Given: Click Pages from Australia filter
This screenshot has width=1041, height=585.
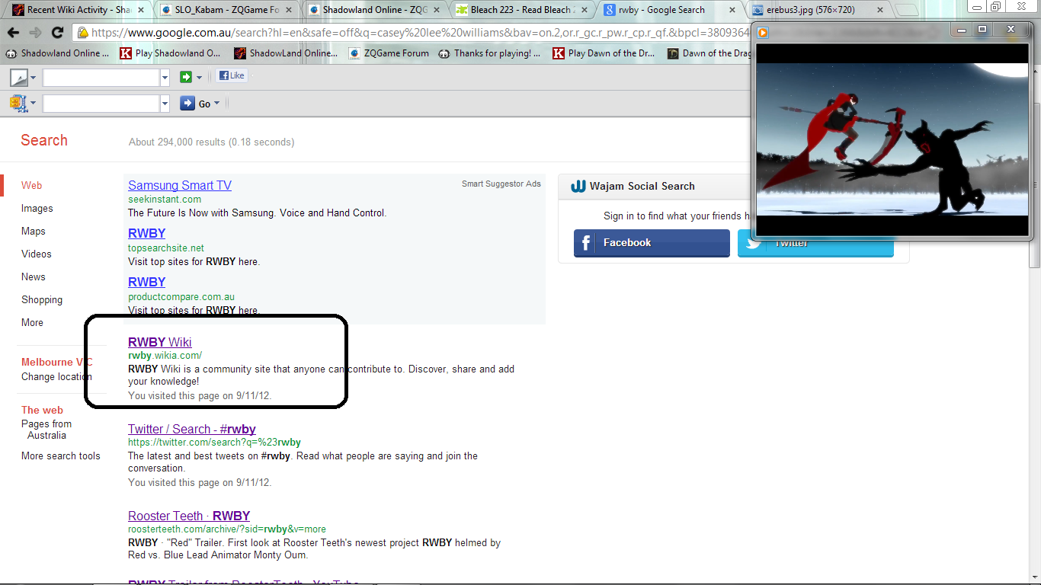Looking at the screenshot, I should click(46, 430).
